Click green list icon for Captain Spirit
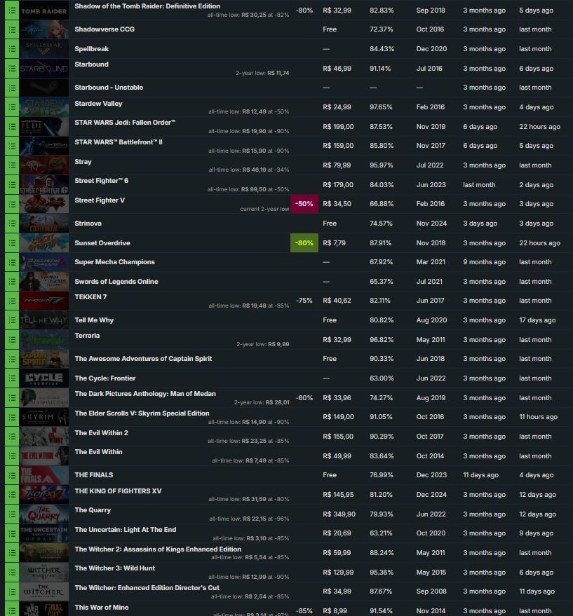The height and width of the screenshot is (616, 573). [12, 359]
